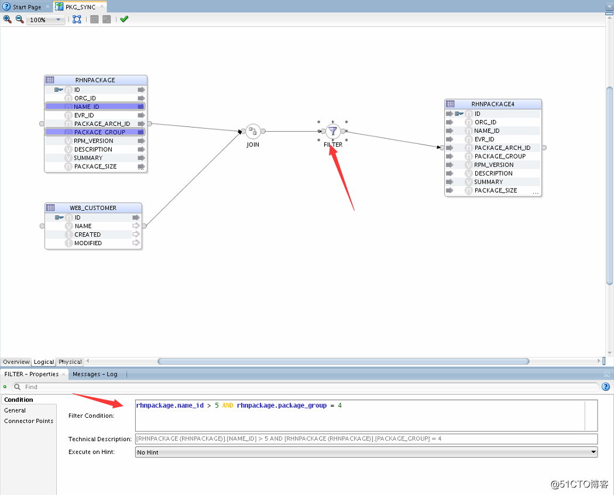Click the Find search field
This screenshot has width=614, height=495.
[x=306, y=387]
